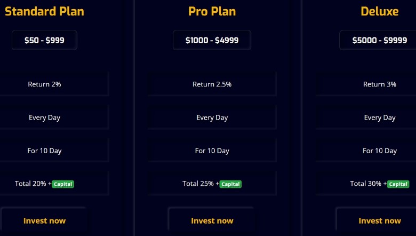The image size is (416, 236).
Task: Click Total 25% row in Pro Plan
Action: pyautogui.click(x=212, y=184)
